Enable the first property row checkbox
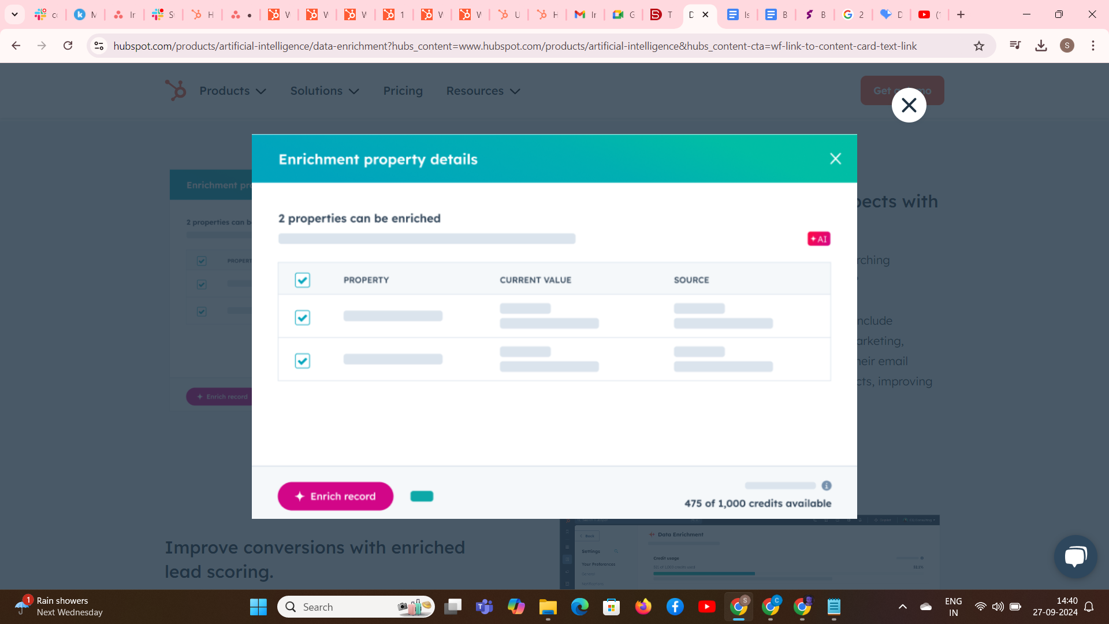1109x624 pixels. pos(303,318)
